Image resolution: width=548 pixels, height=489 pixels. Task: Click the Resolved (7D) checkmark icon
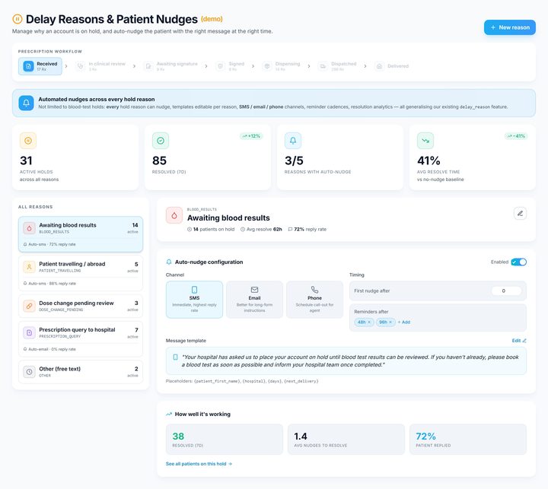pyautogui.click(x=161, y=141)
